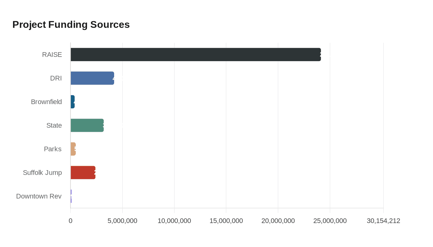
Task: Click the Suffolk Jump category label
Action: 42,173
